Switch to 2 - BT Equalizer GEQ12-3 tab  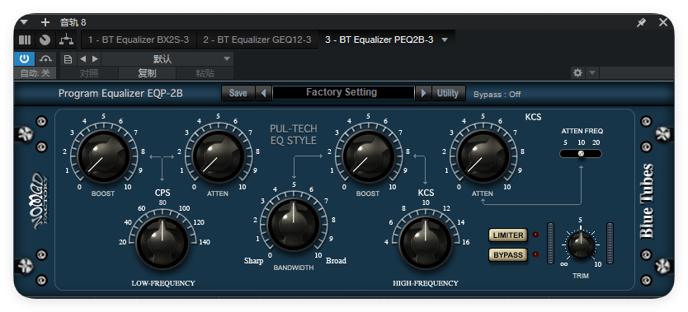pos(257,40)
